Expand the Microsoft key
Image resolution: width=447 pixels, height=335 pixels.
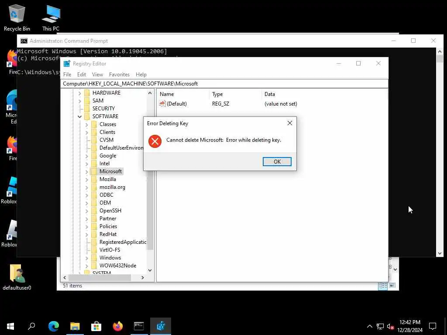click(87, 171)
